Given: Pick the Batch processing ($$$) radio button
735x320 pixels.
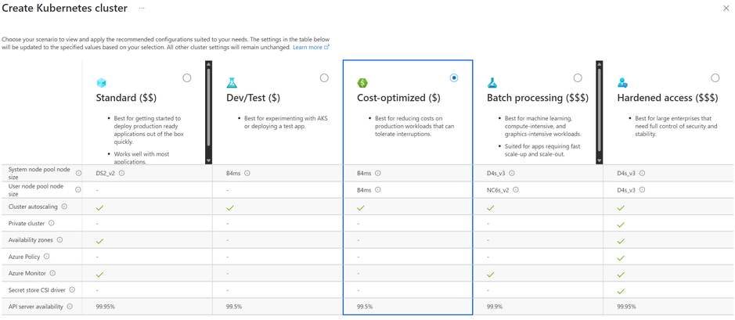Looking at the screenshot, I should point(578,77).
